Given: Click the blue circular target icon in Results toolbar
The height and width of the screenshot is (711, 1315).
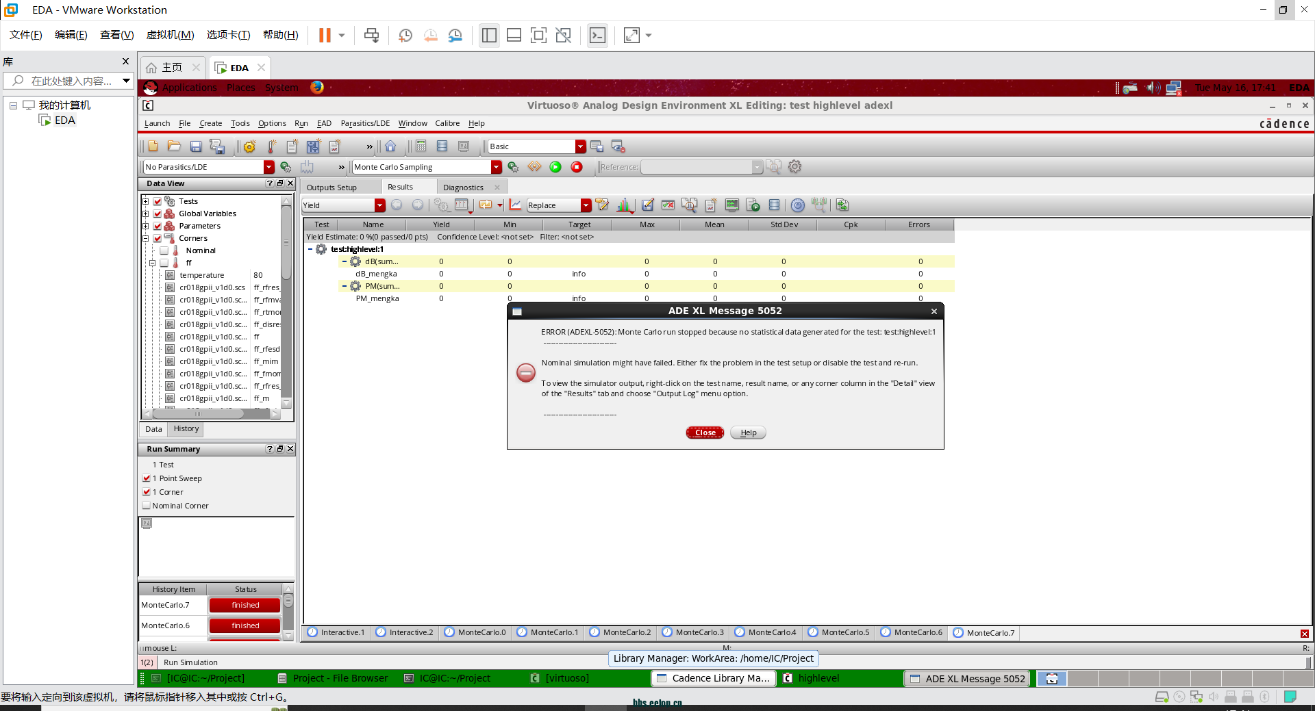Looking at the screenshot, I should pyautogui.click(x=798, y=205).
